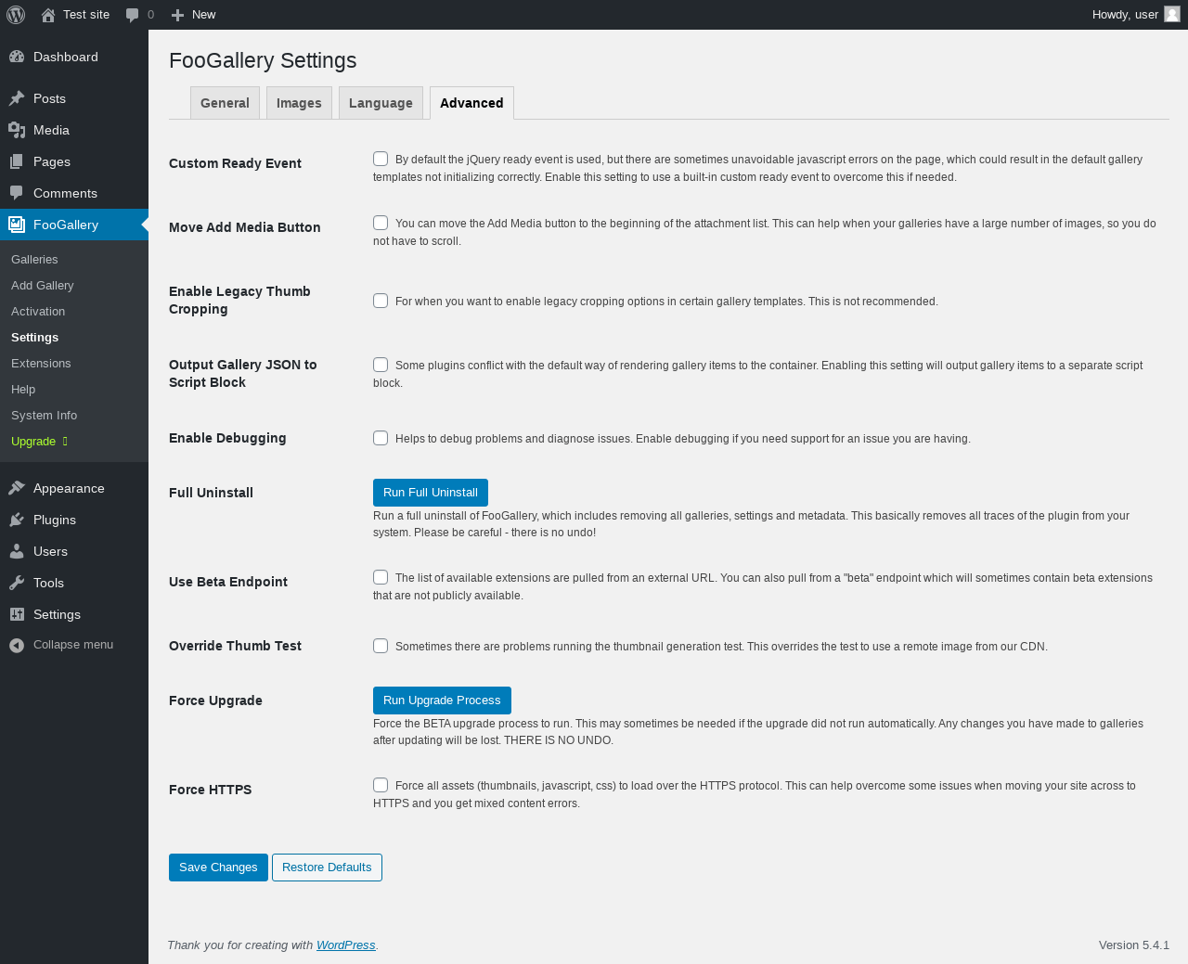Switch to the General tab
This screenshot has width=1188, height=964.
tap(225, 103)
